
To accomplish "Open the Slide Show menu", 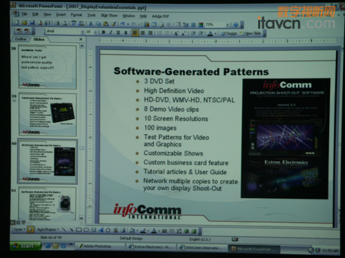I will point(109,15).
